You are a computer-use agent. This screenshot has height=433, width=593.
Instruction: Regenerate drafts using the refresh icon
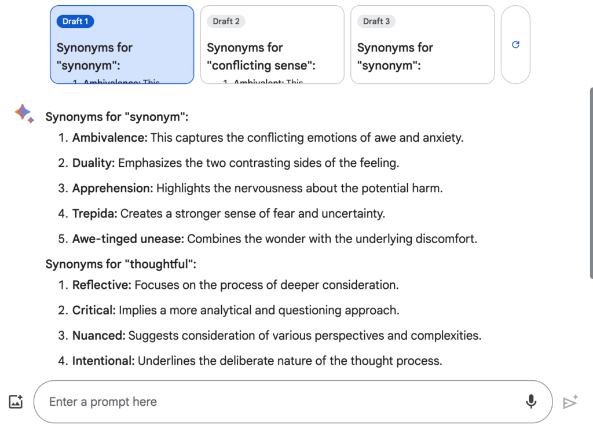[x=515, y=45]
